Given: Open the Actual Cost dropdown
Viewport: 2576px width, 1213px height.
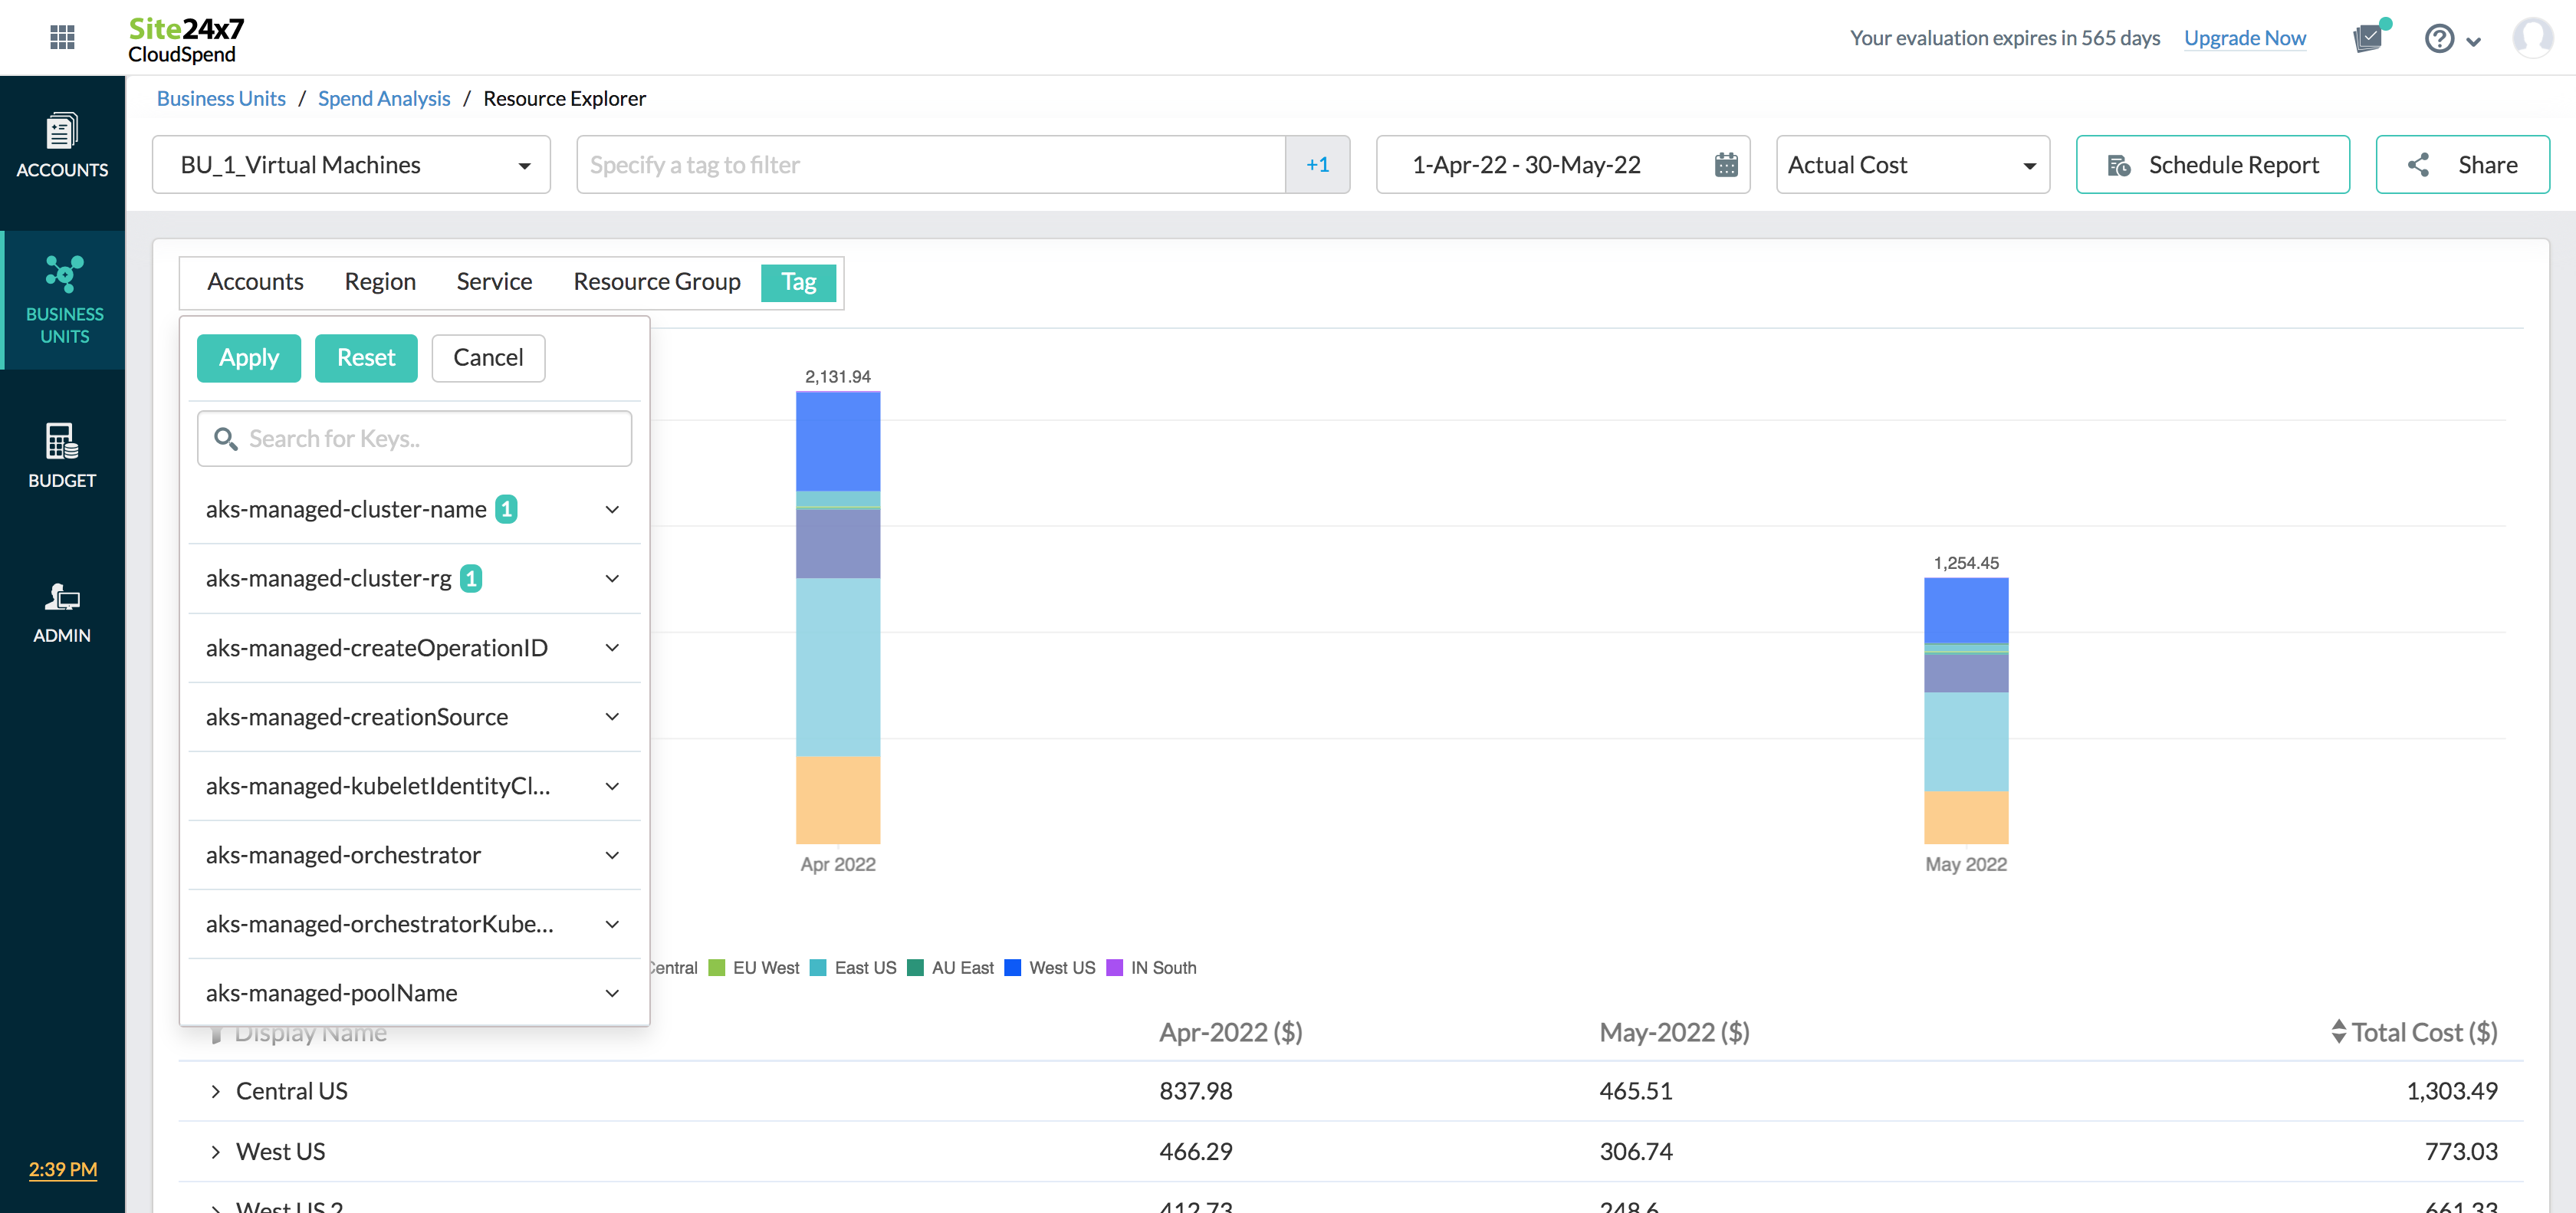Looking at the screenshot, I should click(x=1911, y=165).
